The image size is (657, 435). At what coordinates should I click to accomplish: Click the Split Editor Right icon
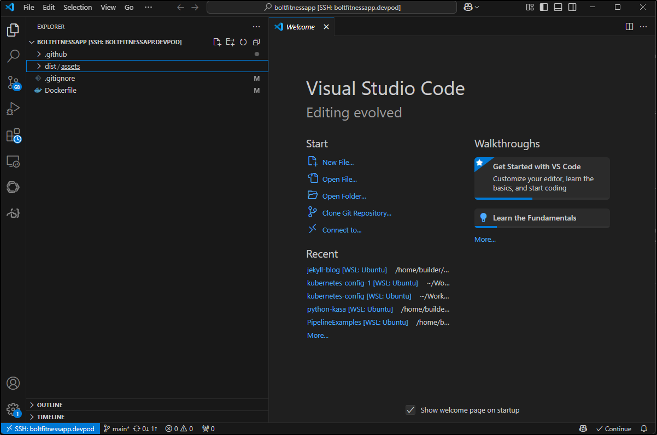629,27
